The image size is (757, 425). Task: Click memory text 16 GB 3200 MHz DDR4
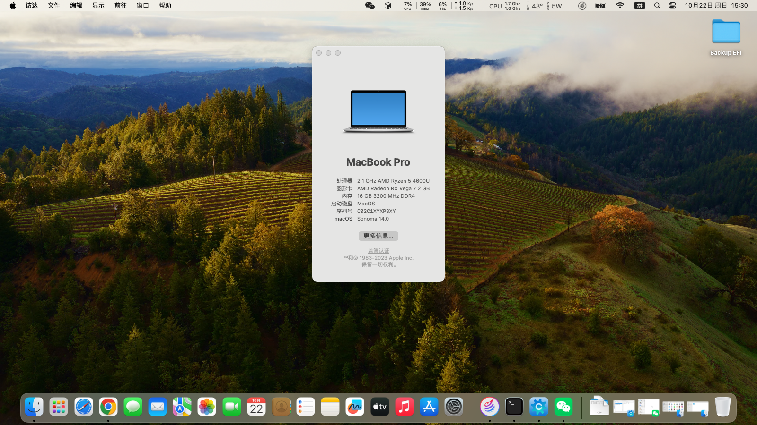point(386,196)
